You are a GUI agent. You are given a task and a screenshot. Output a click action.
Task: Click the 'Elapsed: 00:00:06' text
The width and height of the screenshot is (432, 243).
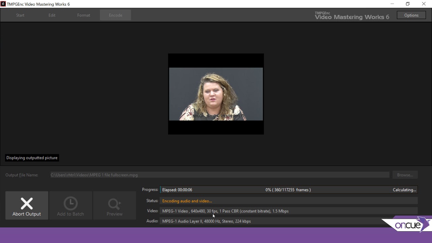(x=177, y=190)
